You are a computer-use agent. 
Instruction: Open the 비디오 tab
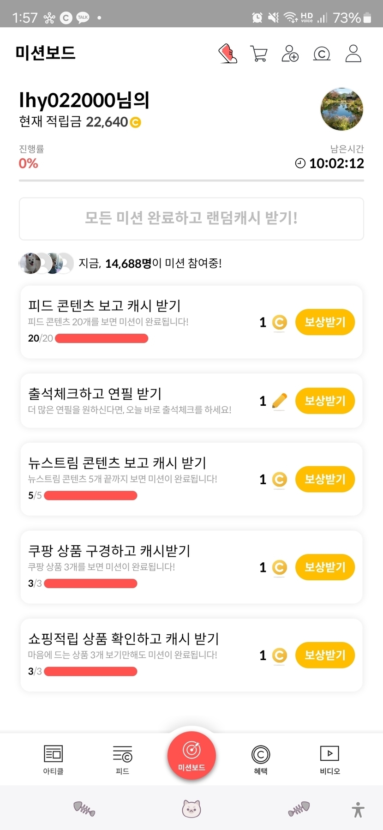click(x=330, y=759)
